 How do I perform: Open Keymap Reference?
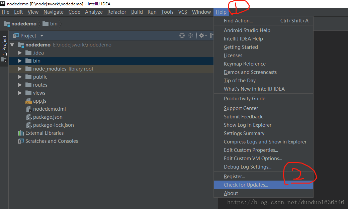point(263,64)
